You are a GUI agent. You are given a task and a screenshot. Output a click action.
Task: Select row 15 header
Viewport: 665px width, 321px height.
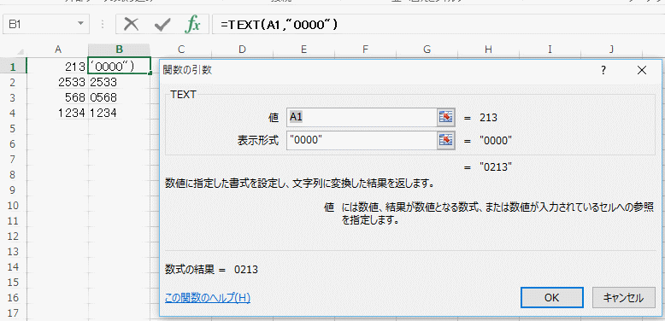13,283
